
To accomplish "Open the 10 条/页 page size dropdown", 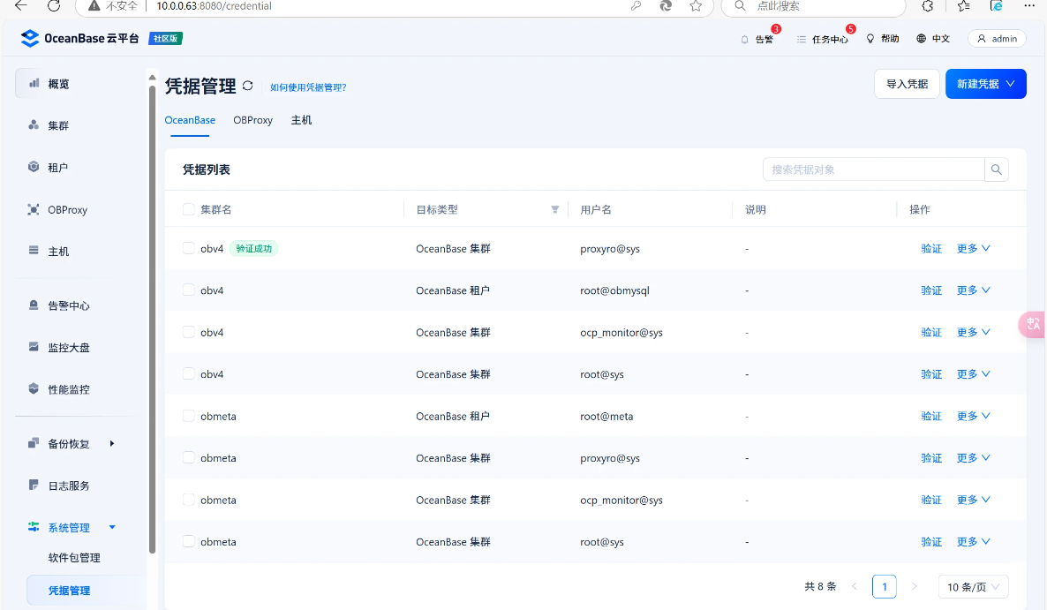I will coord(973,587).
